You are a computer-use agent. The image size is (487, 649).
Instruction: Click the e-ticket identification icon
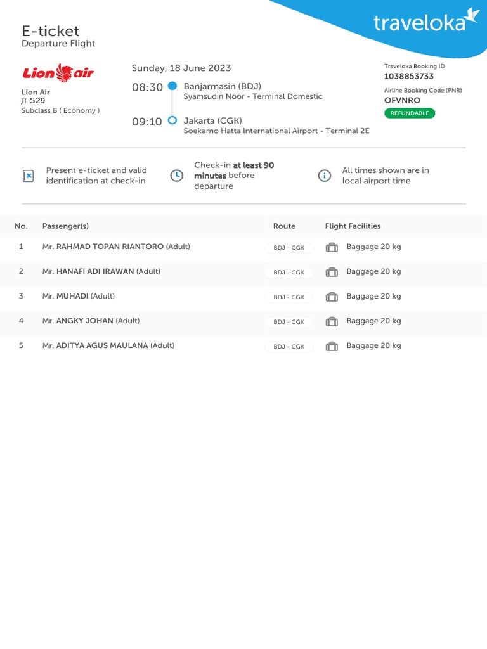(28, 176)
